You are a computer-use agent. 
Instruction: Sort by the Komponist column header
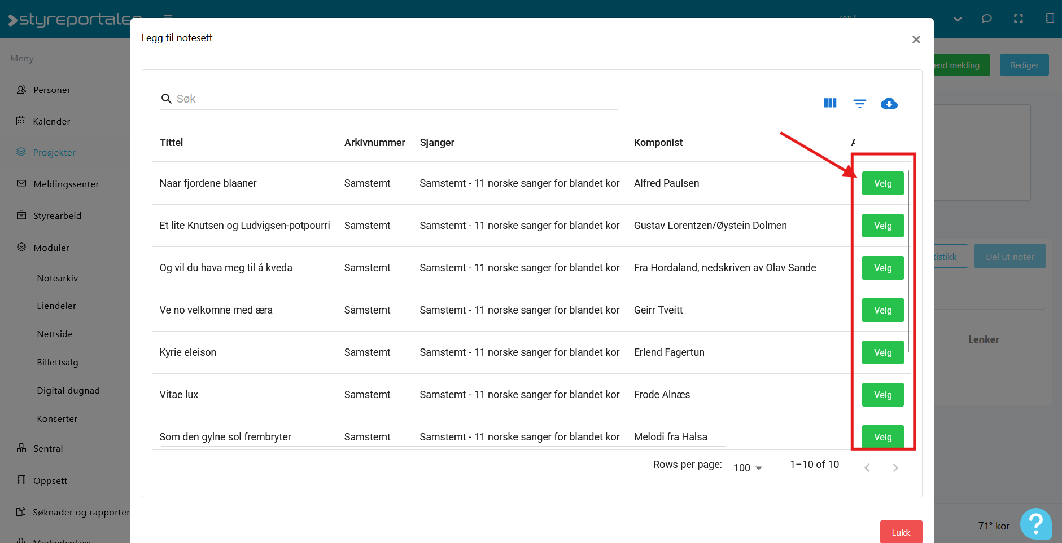tap(658, 143)
